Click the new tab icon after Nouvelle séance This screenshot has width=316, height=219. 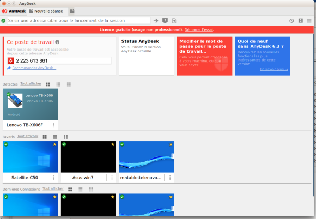pos(72,11)
